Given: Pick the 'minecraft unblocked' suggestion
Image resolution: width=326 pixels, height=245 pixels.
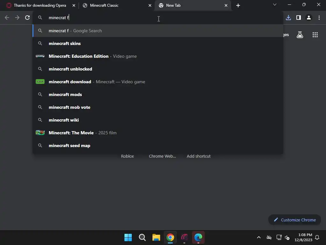Looking at the screenshot, I should [158, 69].
